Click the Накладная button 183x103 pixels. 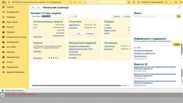click(90, 33)
